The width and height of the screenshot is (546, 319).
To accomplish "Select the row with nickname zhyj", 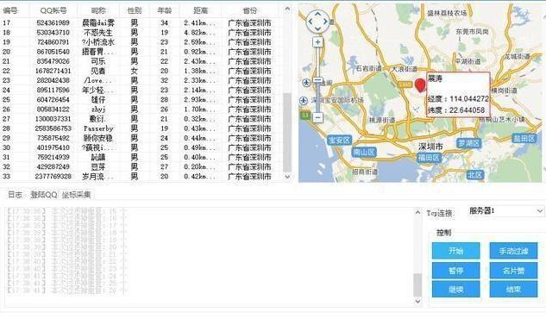I will (x=139, y=109).
